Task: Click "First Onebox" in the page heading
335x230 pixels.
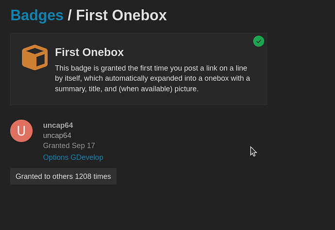Action: pyautogui.click(x=121, y=15)
